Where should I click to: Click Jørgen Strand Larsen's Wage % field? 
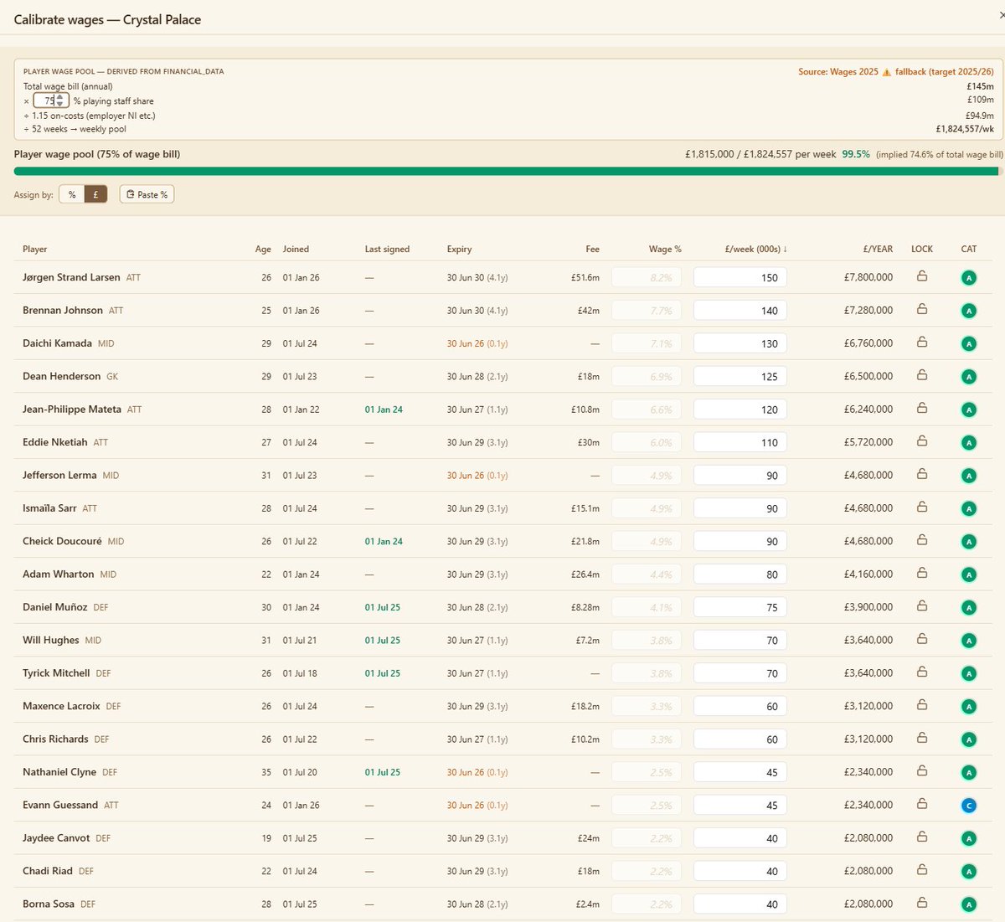[x=647, y=277]
